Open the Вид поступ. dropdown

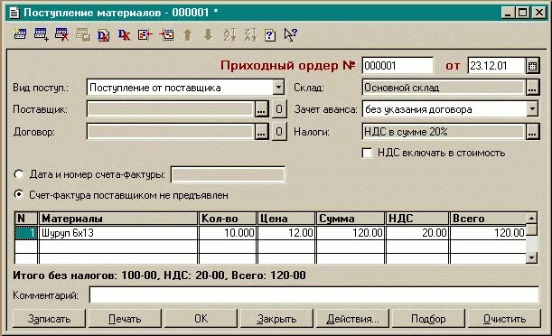[x=278, y=88]
